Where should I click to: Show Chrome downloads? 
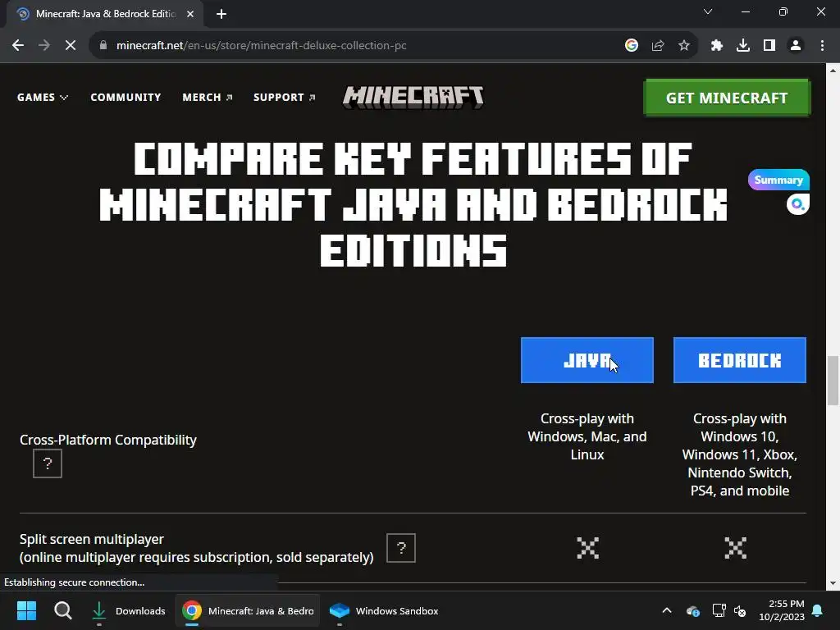pos(743,46)
